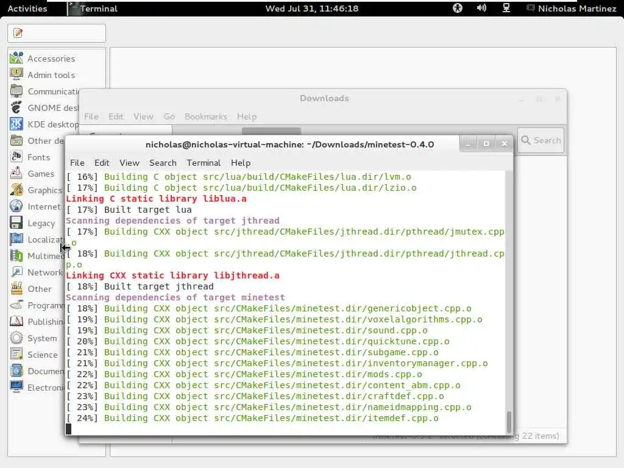Open the Localization category icon
This screenshot has height=468, width=624.
(x=16, y=239)
